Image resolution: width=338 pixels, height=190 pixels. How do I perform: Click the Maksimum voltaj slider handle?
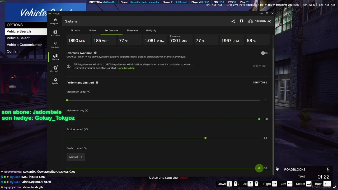67,100
